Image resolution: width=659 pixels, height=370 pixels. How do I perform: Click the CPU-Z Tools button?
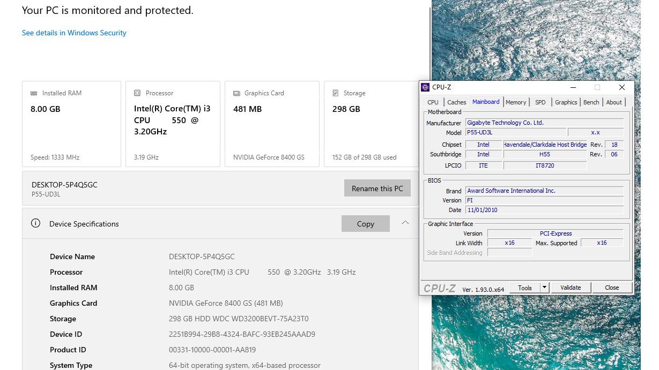point(524,288)
